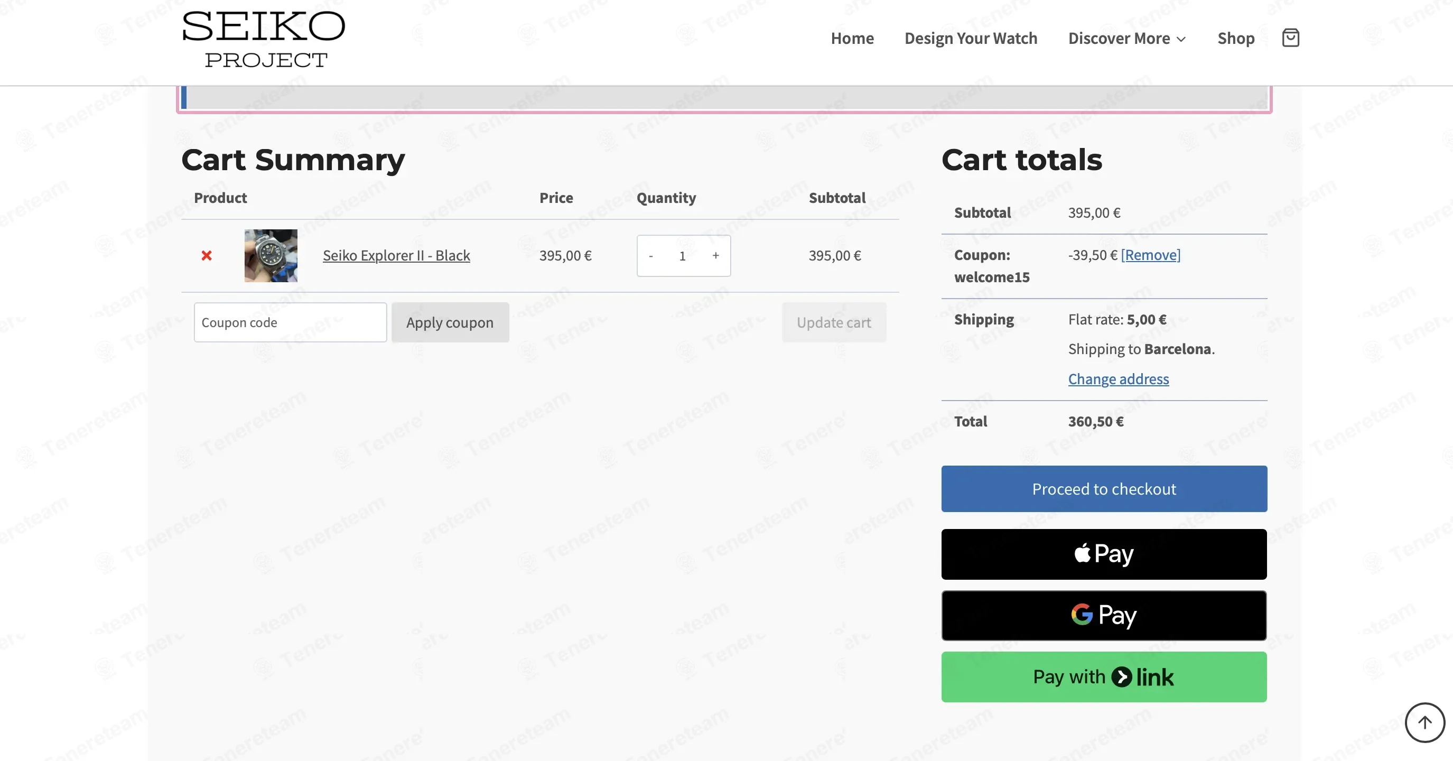Screen dimensions: 1453x761
Task: Remove the welcome15 coupon
Action: point(1151,255)
